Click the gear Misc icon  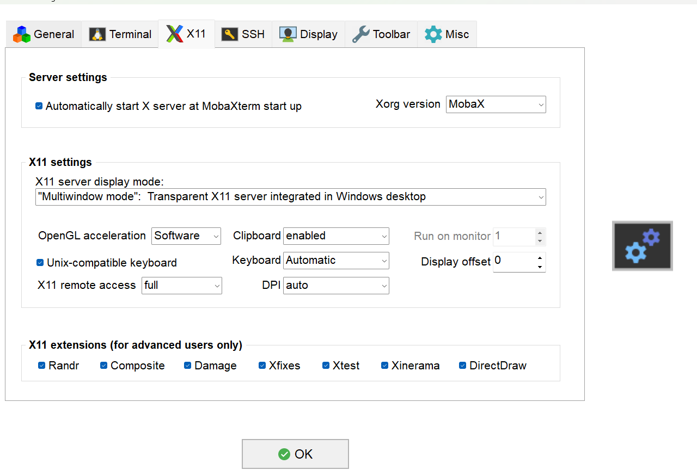point(433,34)
